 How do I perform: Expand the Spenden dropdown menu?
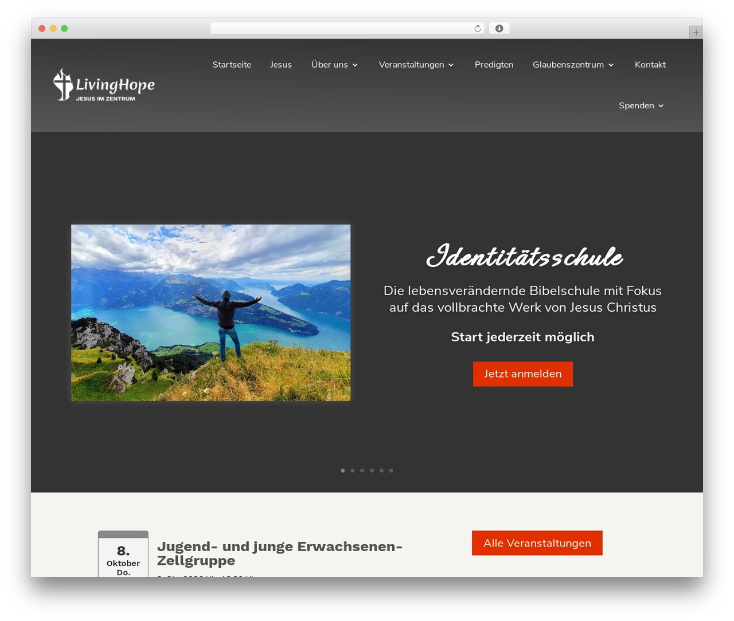pos(641,105)
